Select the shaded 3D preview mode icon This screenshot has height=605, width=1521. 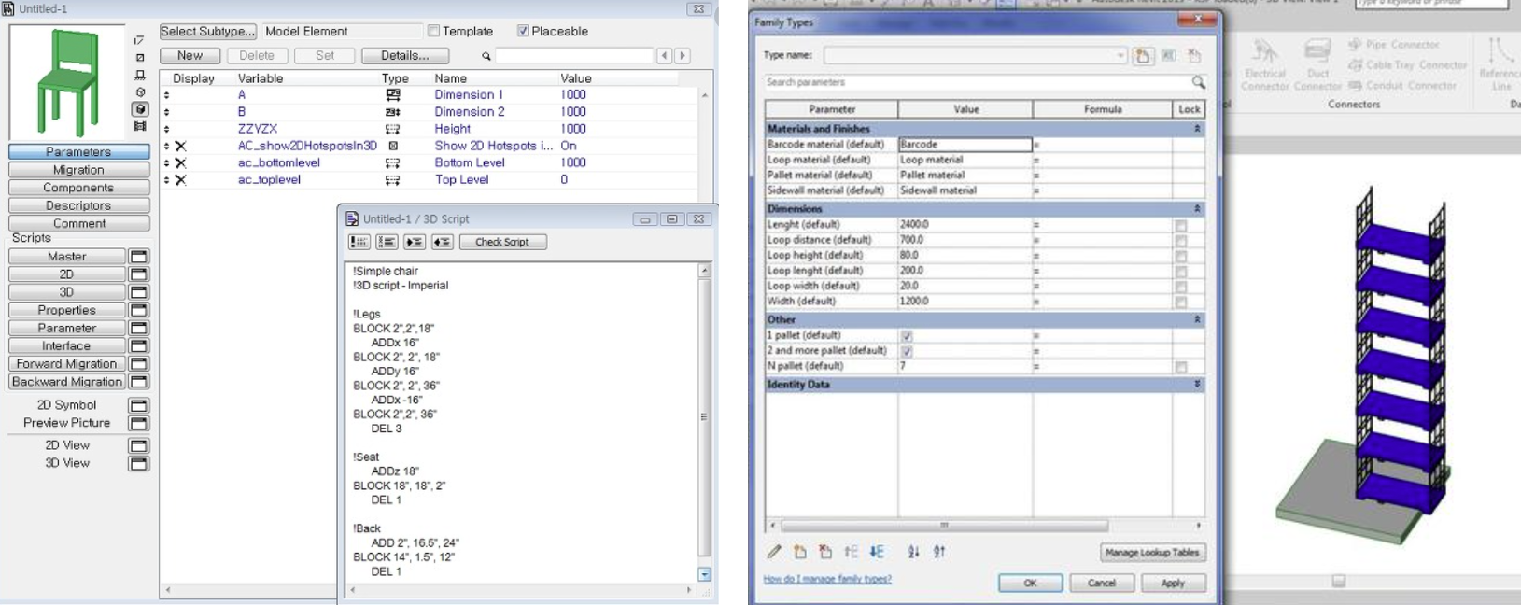[x=140, y=109]
